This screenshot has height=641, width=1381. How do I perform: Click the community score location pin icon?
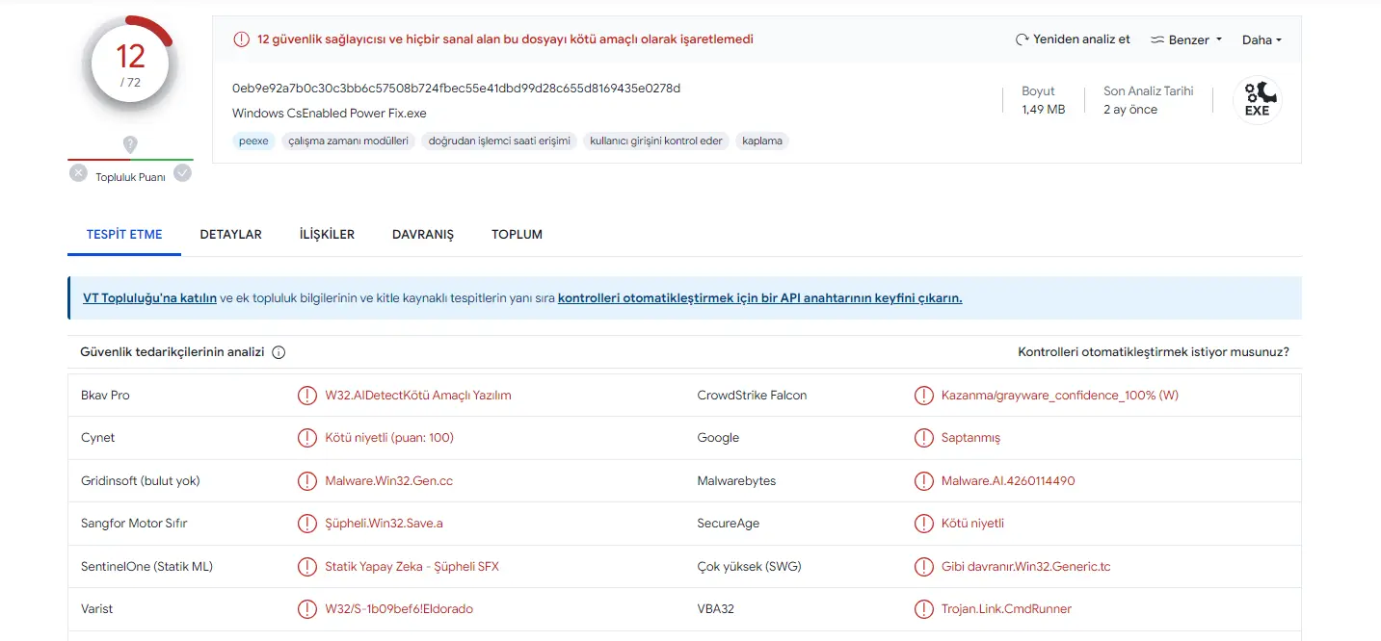[130, 144]
